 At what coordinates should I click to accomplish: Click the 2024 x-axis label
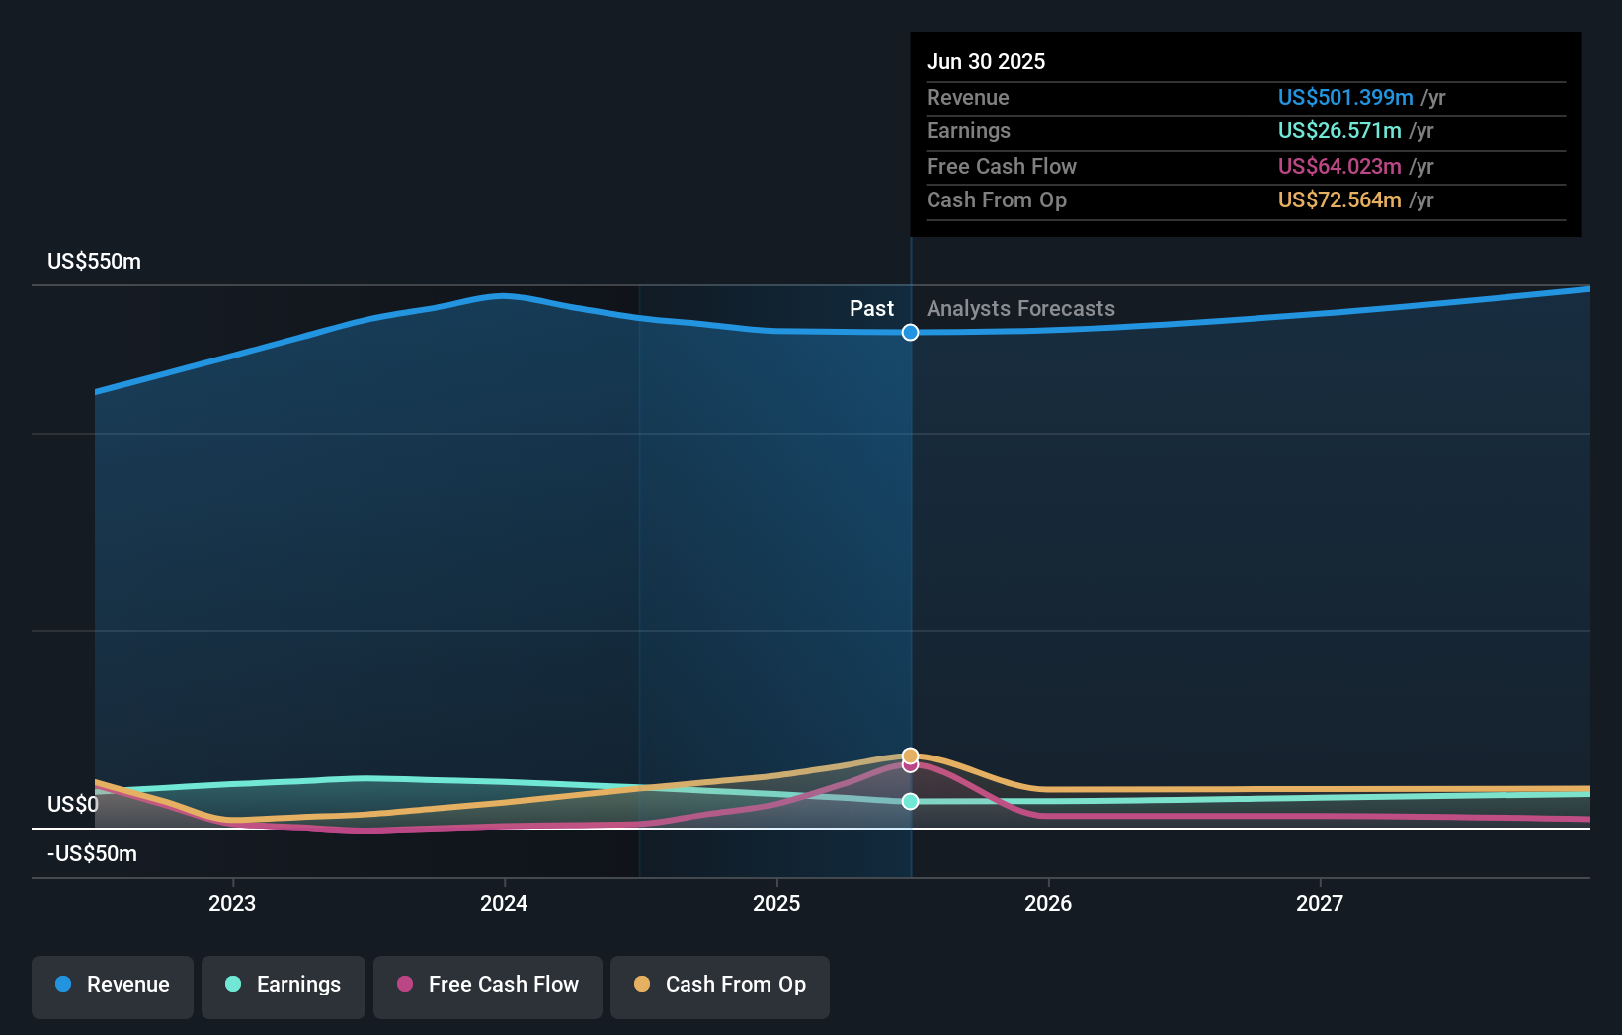click(x=504, y=903)
